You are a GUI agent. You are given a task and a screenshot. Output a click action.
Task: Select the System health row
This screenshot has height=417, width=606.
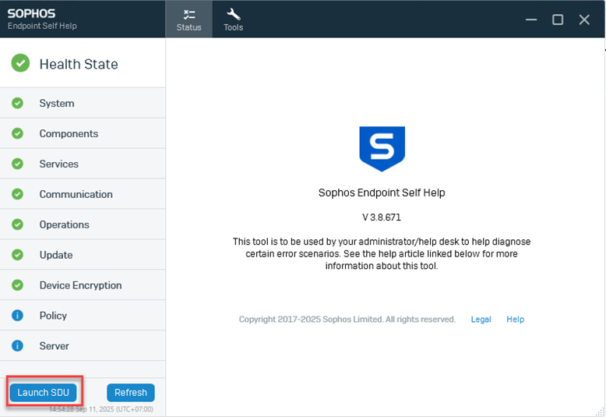coord(83,104)
